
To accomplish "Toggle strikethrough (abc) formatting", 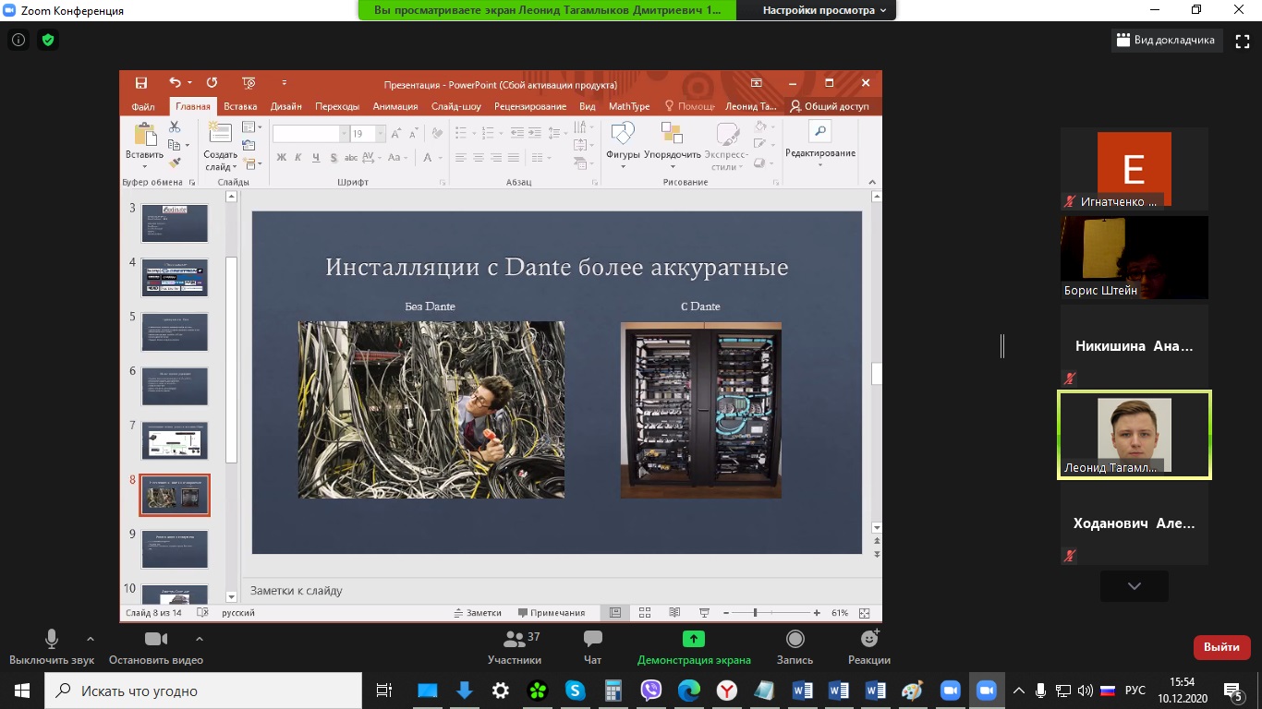I will point(353,158).
